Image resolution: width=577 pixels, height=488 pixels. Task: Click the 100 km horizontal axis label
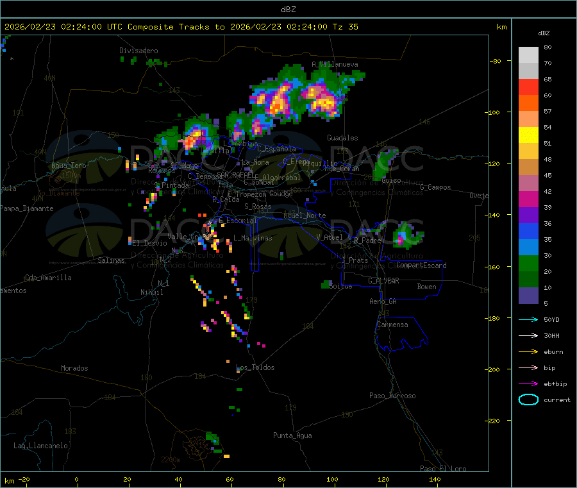[x=332, y=479]
